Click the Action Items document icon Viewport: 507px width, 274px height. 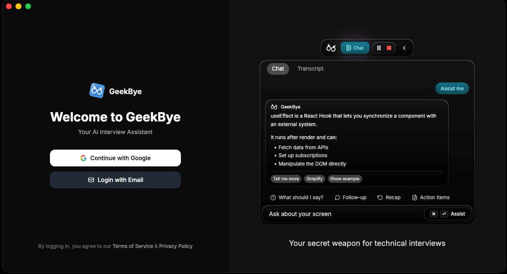(x=415, y=198)
